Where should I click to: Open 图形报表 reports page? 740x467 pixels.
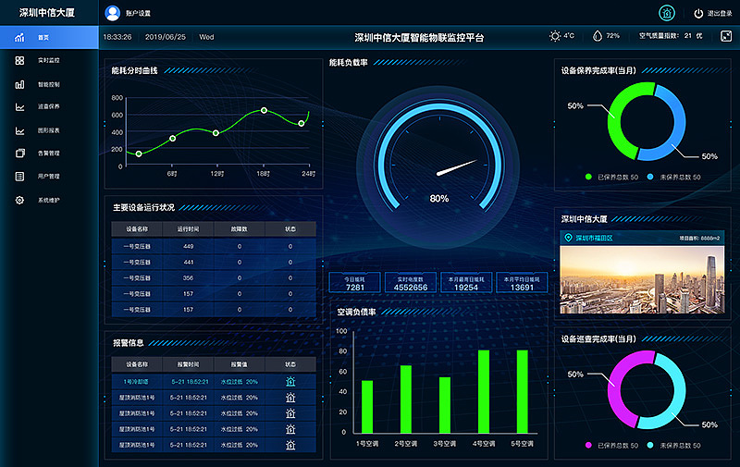point(49,130)
